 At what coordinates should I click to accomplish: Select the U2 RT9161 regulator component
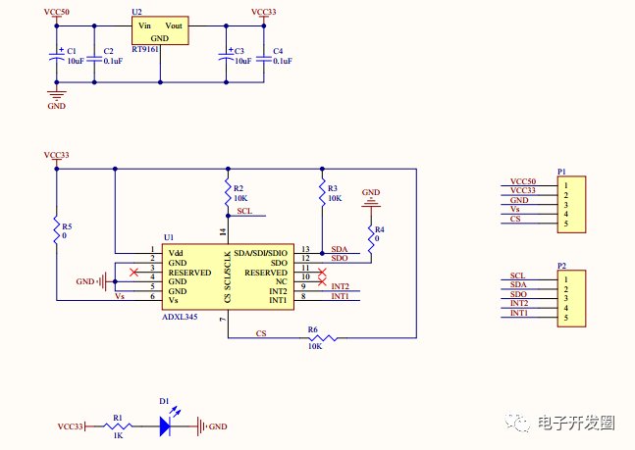(x=160, y=30)
